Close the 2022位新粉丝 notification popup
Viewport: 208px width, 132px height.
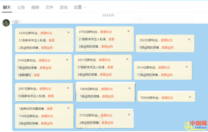[x=189, y=39]
